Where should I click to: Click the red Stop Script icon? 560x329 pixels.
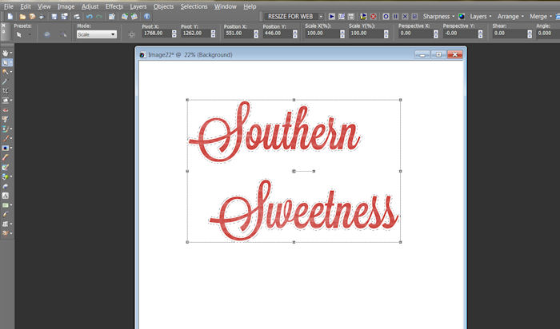click(374, 16)
